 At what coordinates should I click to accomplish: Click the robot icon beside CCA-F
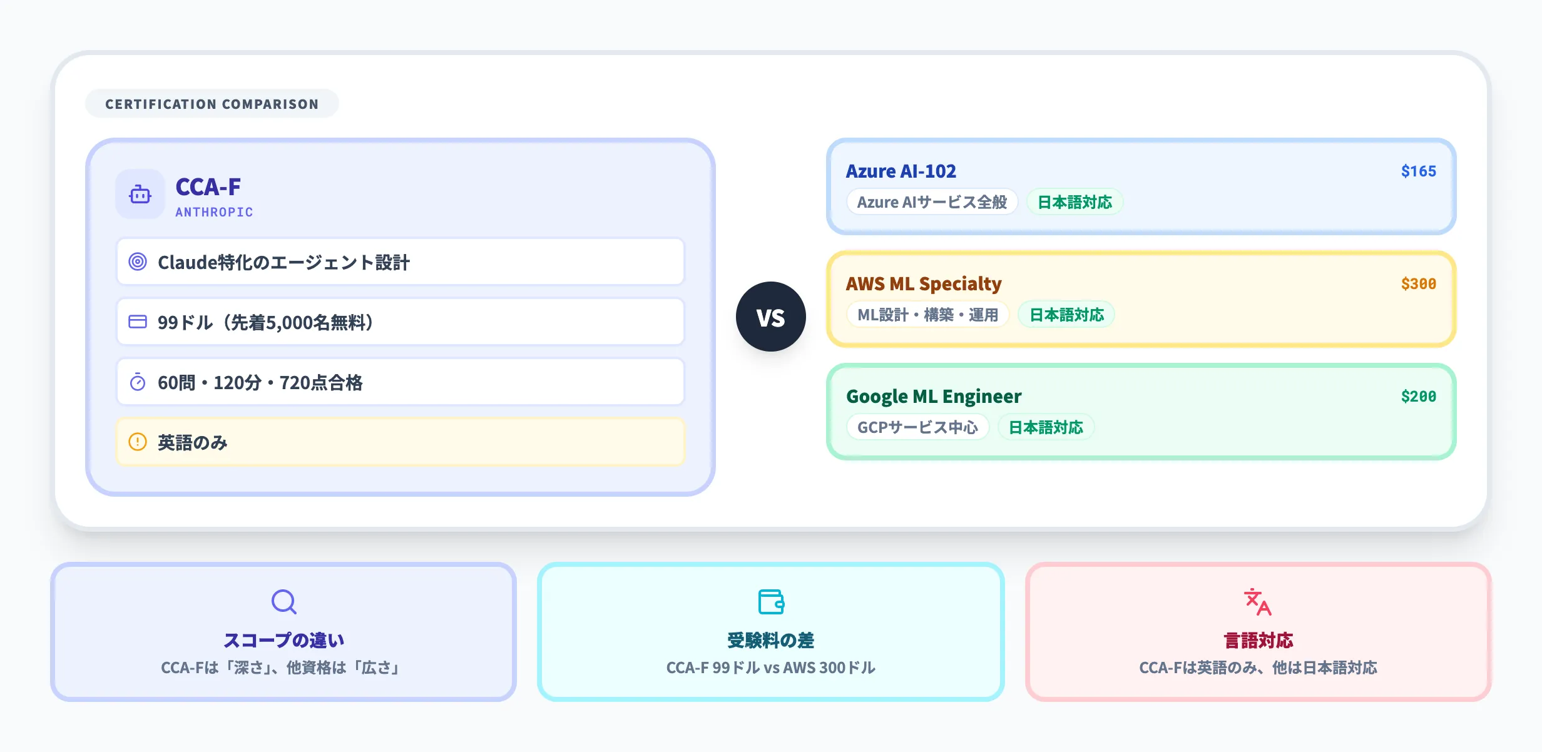[x=140, y=195]
